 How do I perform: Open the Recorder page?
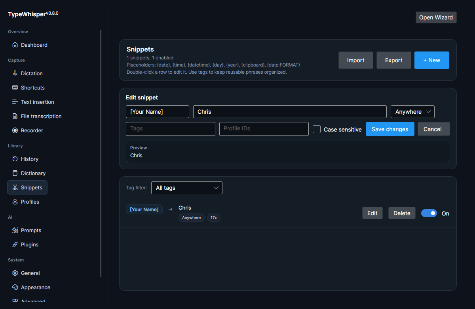tap(27, 130)
